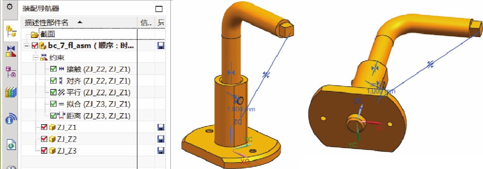Toggle the 拟合 (ZJ_Z3, ZJ_Z1) constraint checkbox

click(53, 104)
